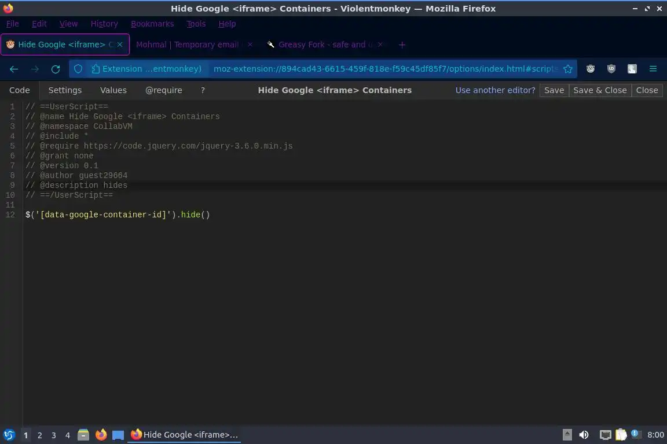The image size is (667, 444).
Task: Switch to workspace 3 in taskbar
Action: click(54, 435)
